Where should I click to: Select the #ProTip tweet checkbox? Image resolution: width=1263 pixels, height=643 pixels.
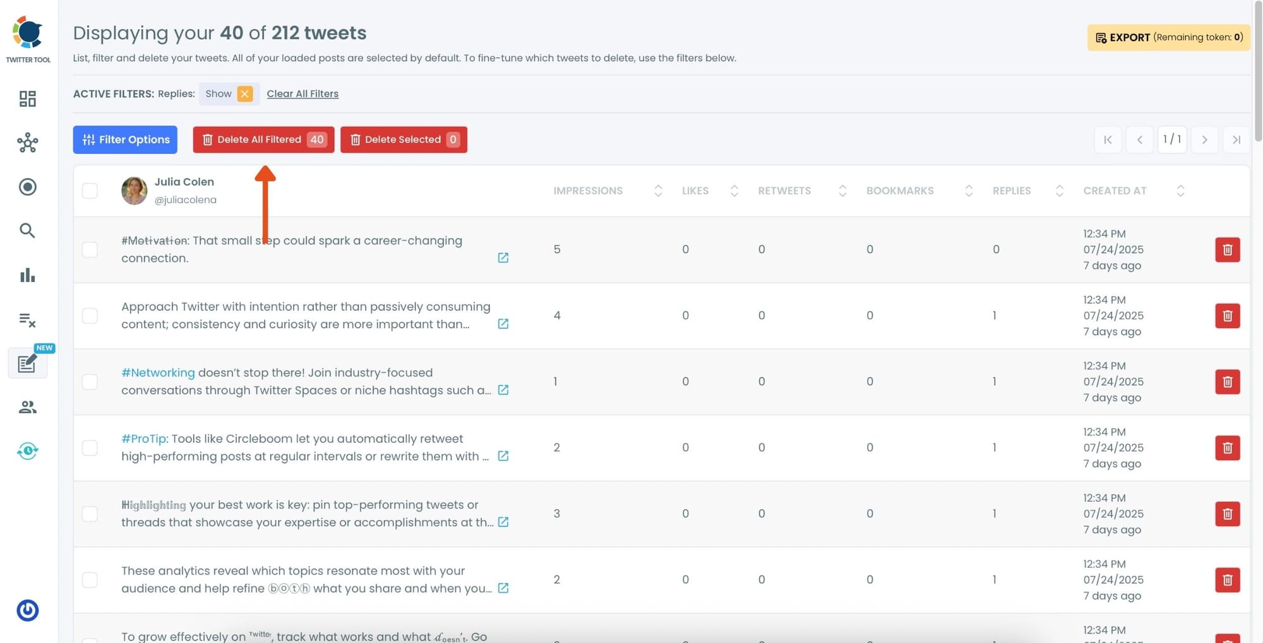(90, 448)
